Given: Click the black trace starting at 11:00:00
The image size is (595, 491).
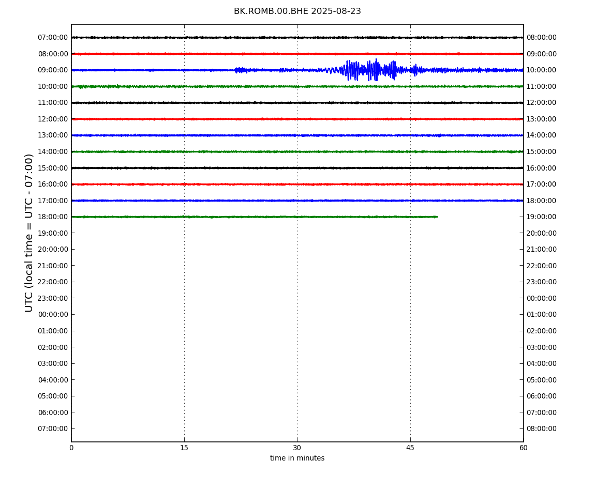Looking at the screenshot, I should [297, 103].
